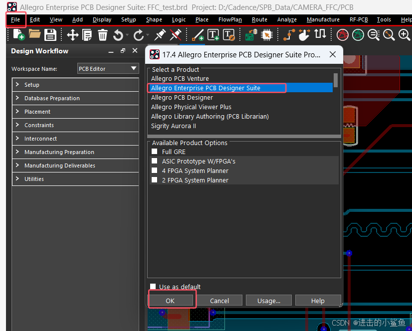Select the Add Line tool
This screenshot has width=412, height=331.
pos(198,35)
